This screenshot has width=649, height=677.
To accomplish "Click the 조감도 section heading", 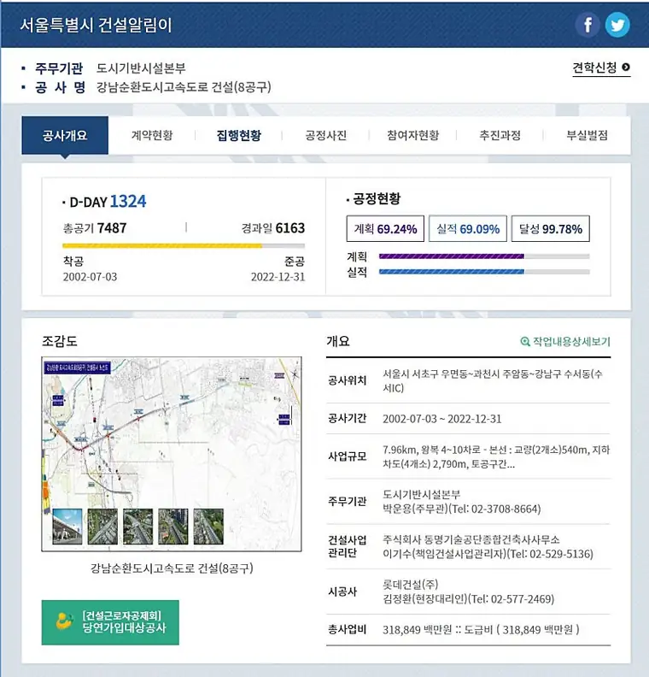I will tap(60, 341).
